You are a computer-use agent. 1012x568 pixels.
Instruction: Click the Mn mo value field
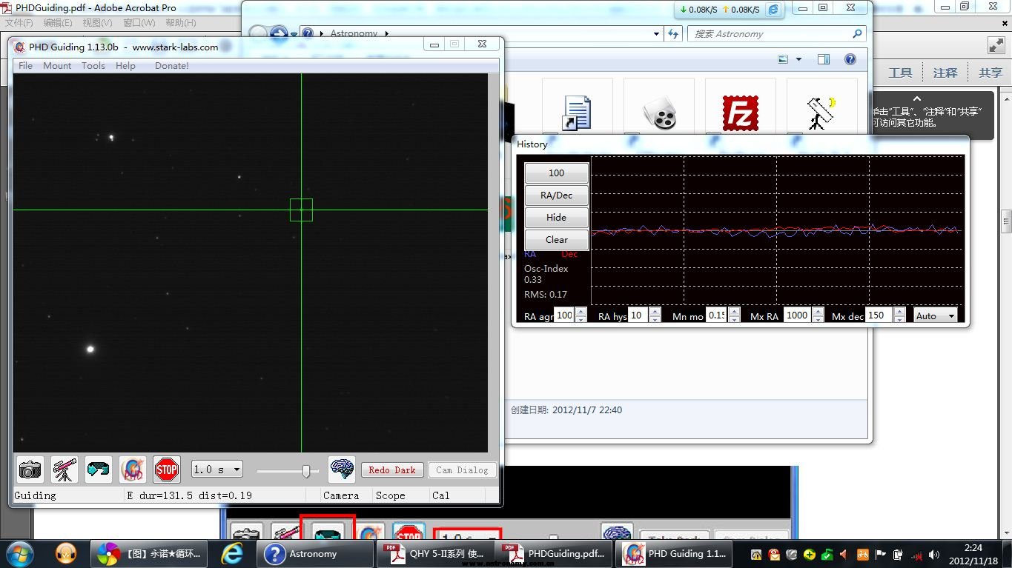(x=717, y=315)
